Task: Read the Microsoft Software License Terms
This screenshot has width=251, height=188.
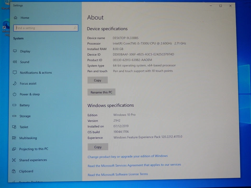Action: pyautogui.click(x=118, y=174)
